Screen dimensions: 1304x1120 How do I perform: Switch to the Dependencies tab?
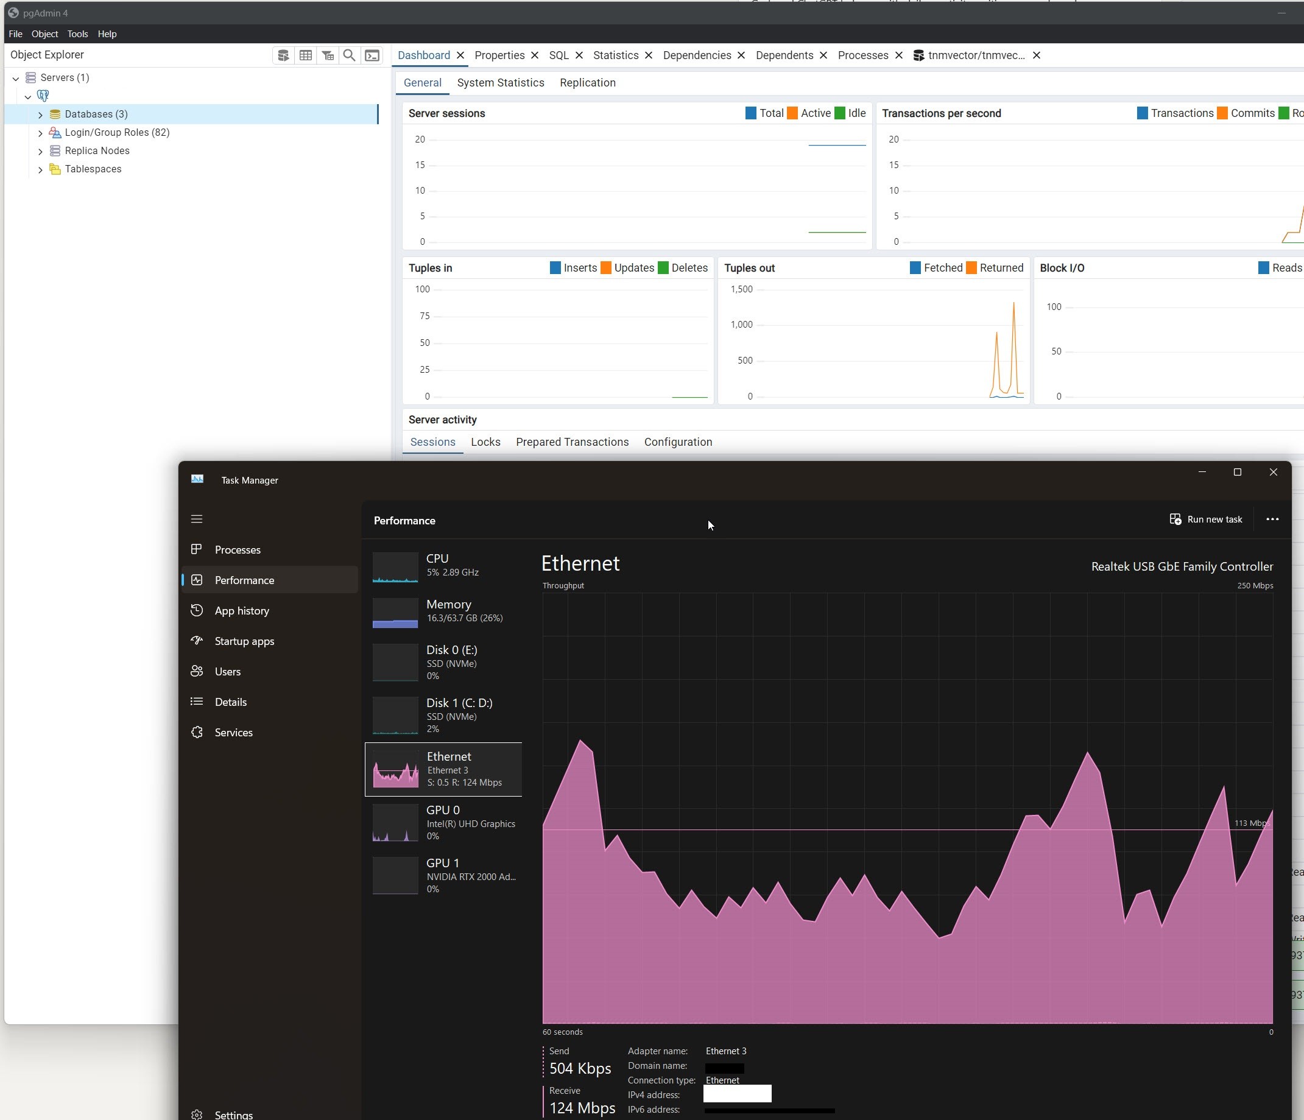pyautogui.click(x=697, y=55)
